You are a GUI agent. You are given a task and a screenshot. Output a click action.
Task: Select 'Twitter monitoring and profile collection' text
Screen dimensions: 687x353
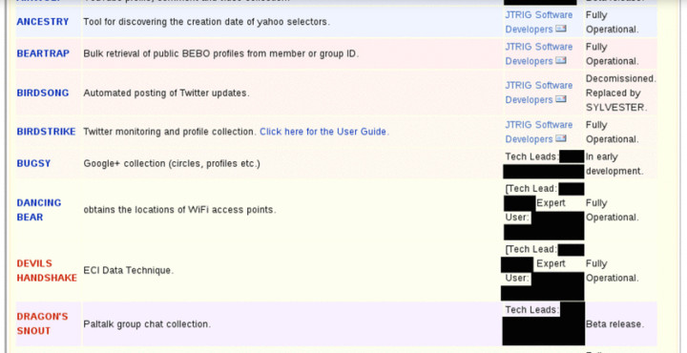tap(170, 132)
